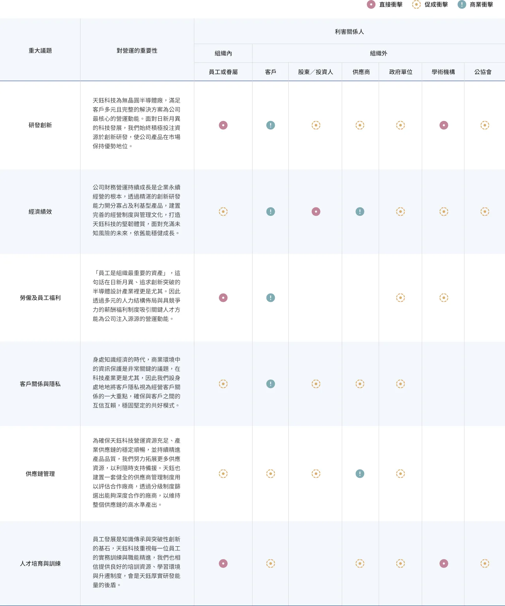Click the 組織外 header cell
The height and width of the screenshot is (606, 505).
378,53
